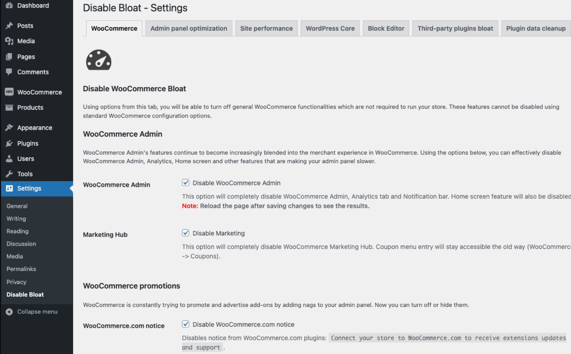
Task: Click the Media camera-note icon
Action: point(9,41)
